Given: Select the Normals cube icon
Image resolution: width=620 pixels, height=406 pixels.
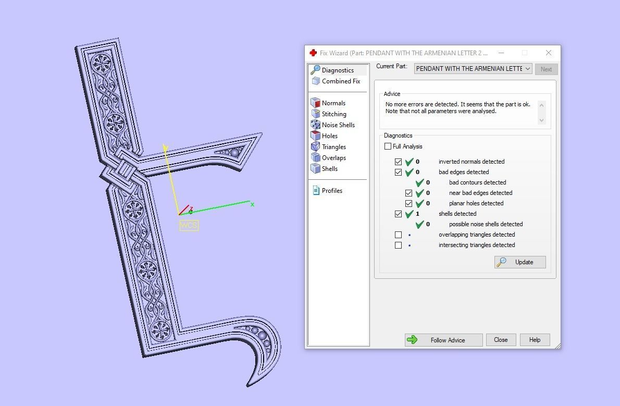Looking at the screenshot, I should [x=316, y=103].
